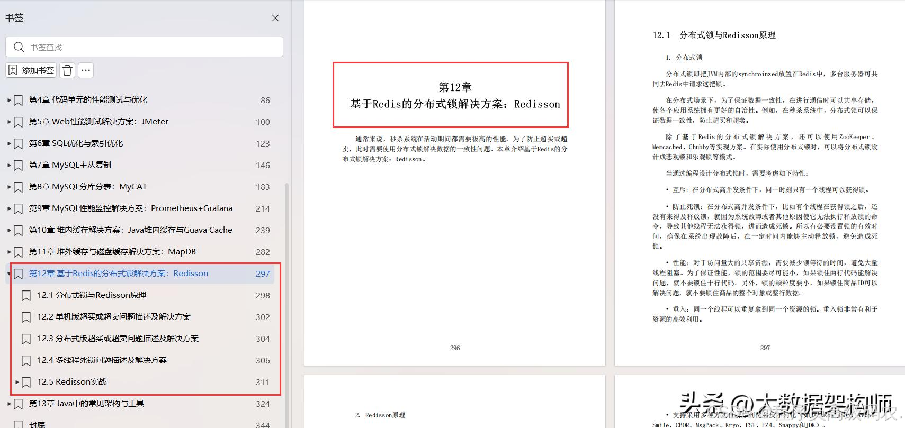Click bookmark icon beside 第7章 MySQL主从复制
Image resolution: width=905 pixels, height=428 pixels.
[18, 165]
